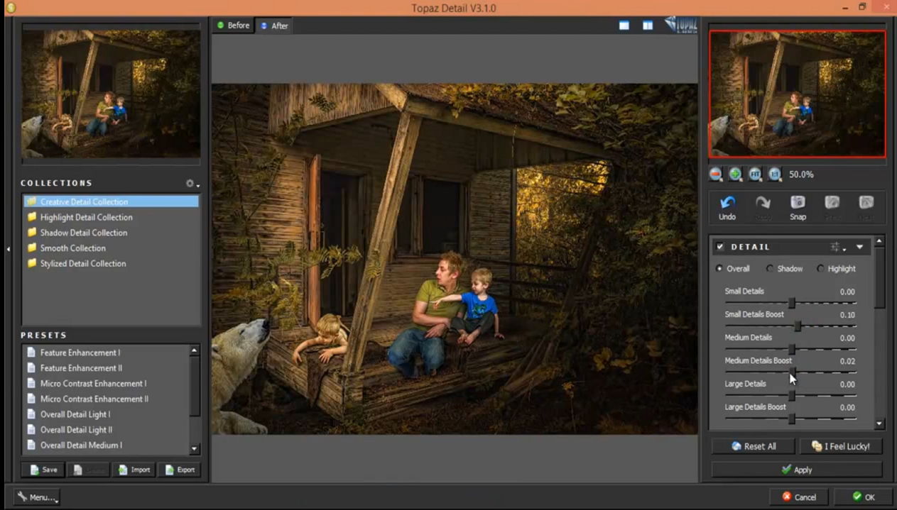Choose the Micro Contrast Enhancement I preset
This screenshot has height=510, width=897.
[93, 384]
